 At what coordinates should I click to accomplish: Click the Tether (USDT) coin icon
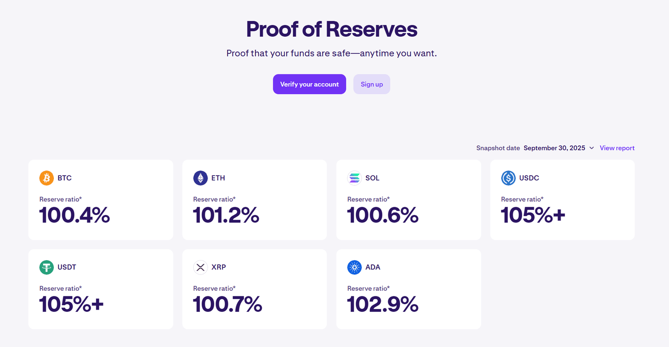point(46,267)
